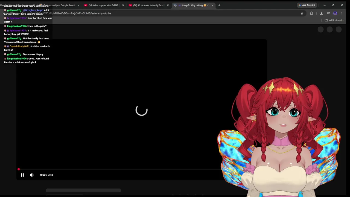This screenshot has height=197, width=350.
Task: Open the media controls icon in toolbar
Action: (x=328, y=13)
